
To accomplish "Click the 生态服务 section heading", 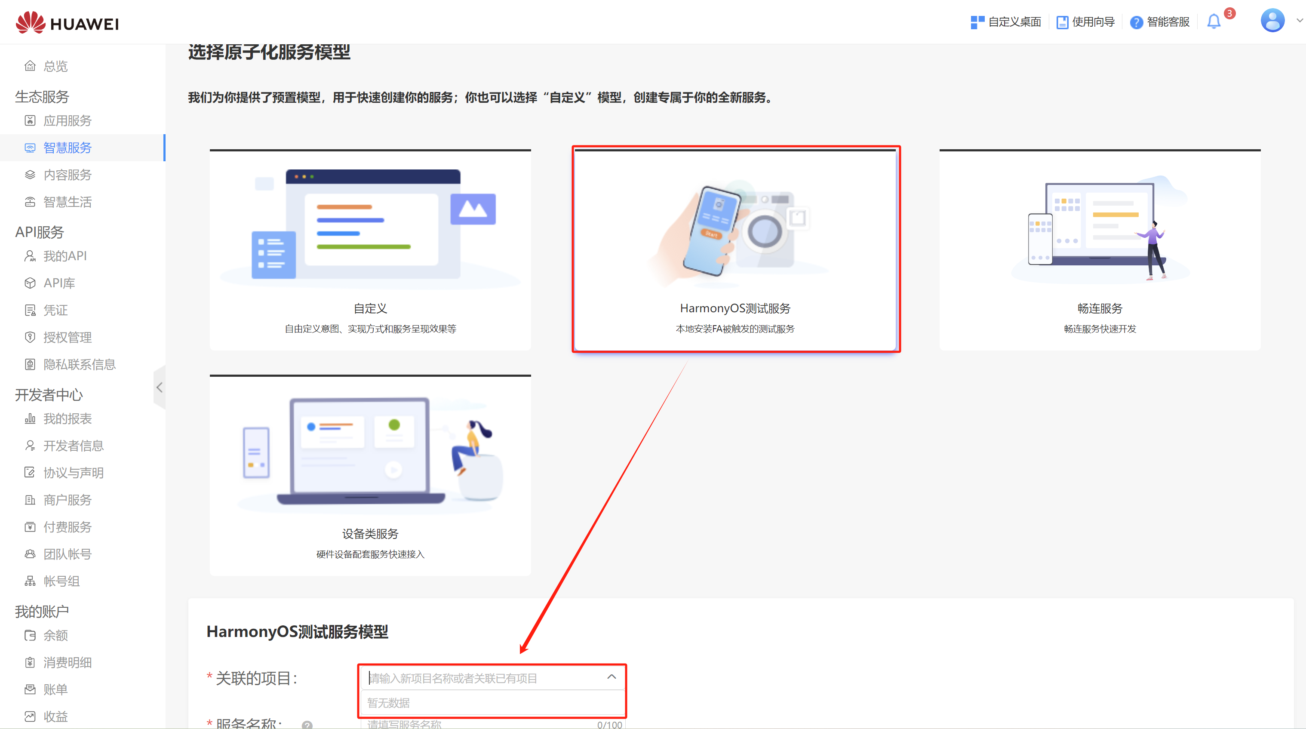I will (42, 96).
